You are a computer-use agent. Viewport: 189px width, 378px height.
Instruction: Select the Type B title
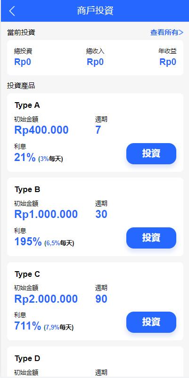(27, 190)
